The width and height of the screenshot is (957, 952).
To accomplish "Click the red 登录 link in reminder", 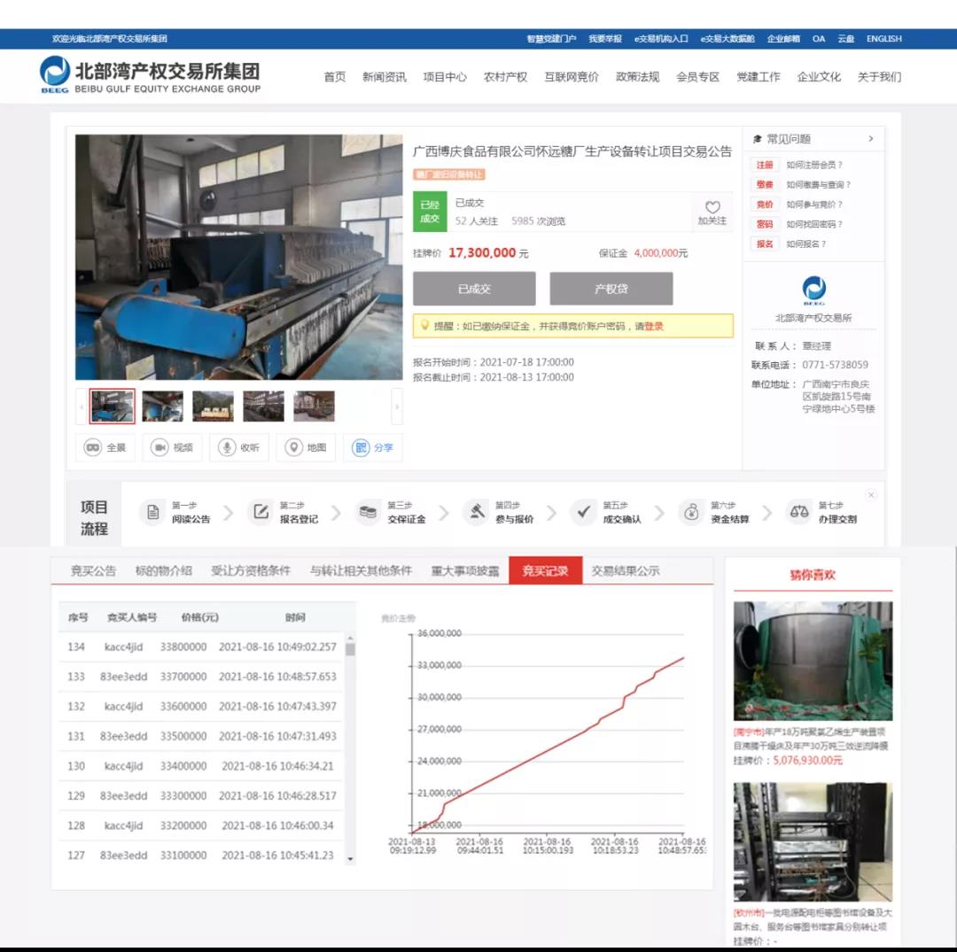I will pos(654,326).
